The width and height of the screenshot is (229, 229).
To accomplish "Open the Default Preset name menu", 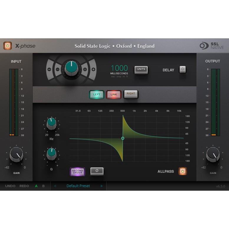I will pyautogui.click(x=78, y=186).
